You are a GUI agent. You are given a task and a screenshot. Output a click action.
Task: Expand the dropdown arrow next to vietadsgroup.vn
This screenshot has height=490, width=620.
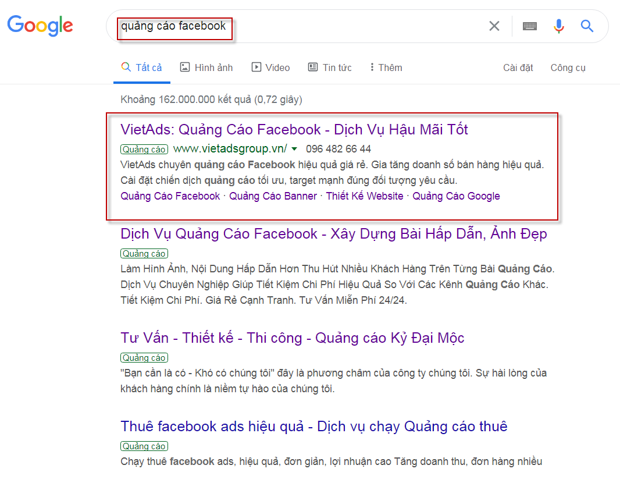[x=295, y=148]
